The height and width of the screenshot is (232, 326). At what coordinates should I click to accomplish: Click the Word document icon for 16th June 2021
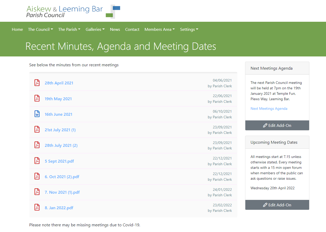coord(37,114)
